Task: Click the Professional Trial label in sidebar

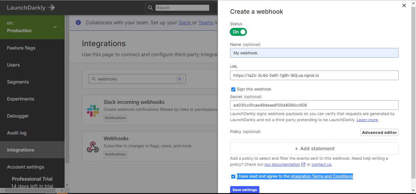Action: point(32,179)
